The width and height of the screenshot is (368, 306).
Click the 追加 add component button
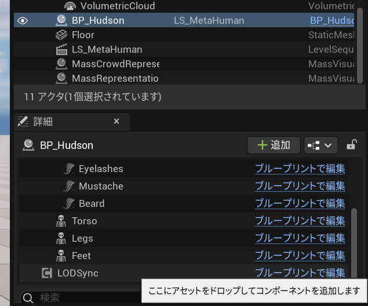coord(273,145)
